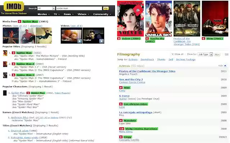Focus the search field containing 'spider man'
This screenshot has height=143, width=230.
pyautogui.click(x=79, y=8)
